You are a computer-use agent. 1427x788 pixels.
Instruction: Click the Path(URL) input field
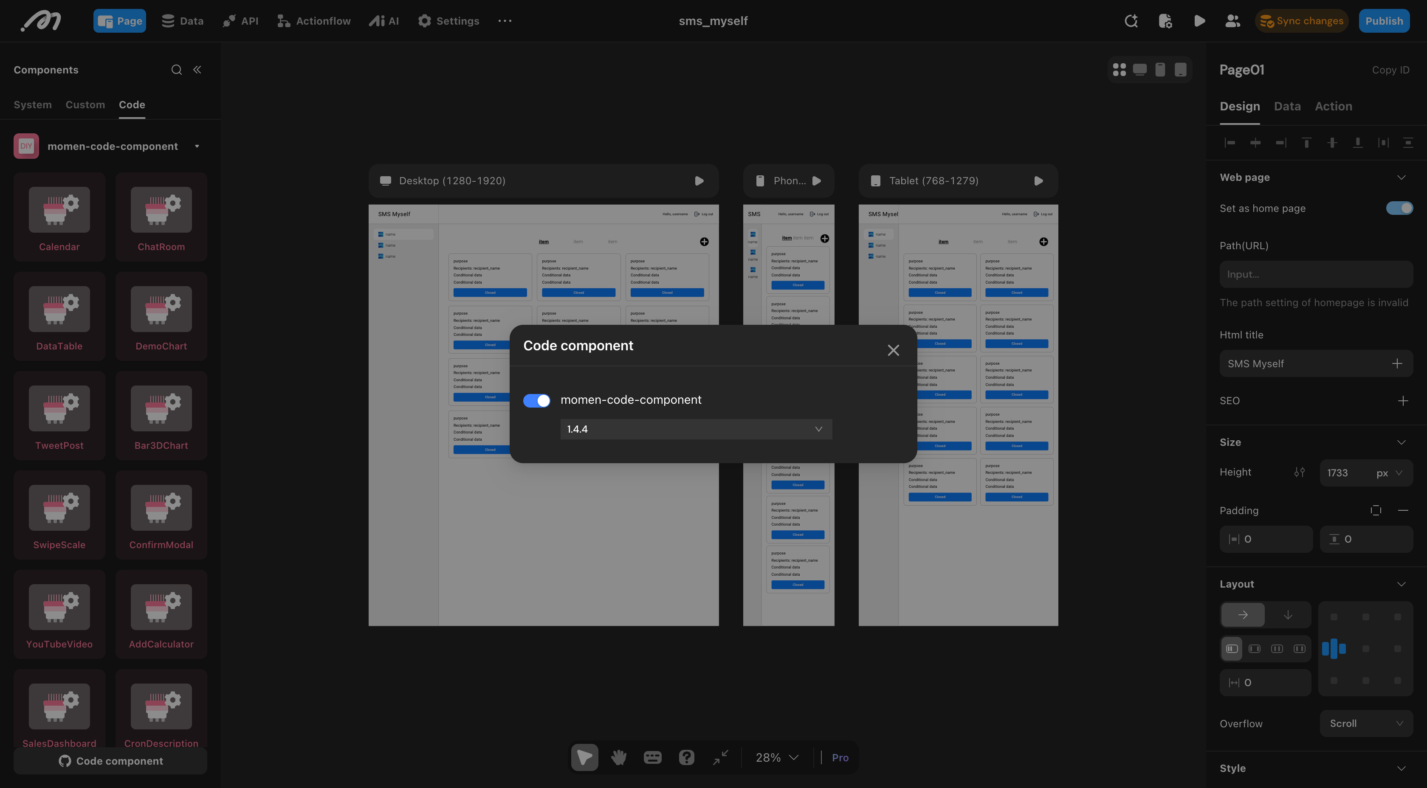1316,274
